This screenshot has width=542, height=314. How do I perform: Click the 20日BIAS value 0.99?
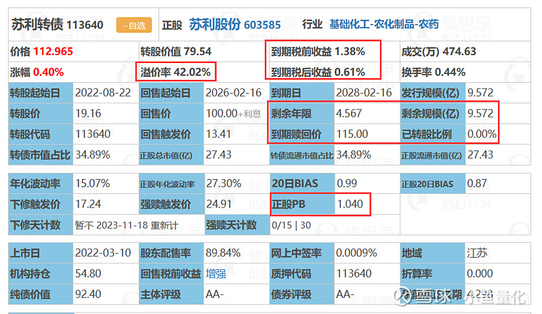click(x=347, y=184)
